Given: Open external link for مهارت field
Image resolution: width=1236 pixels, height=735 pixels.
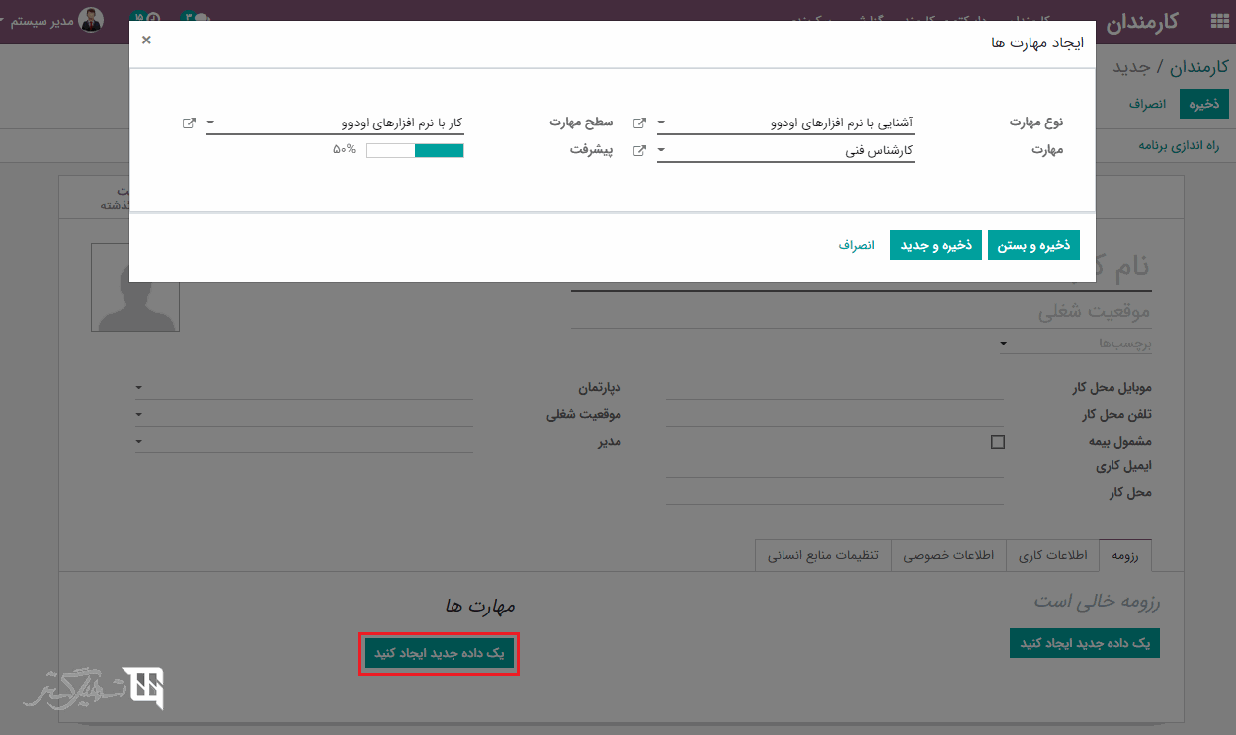Looking at the screenshot, I should pos(639,151).
